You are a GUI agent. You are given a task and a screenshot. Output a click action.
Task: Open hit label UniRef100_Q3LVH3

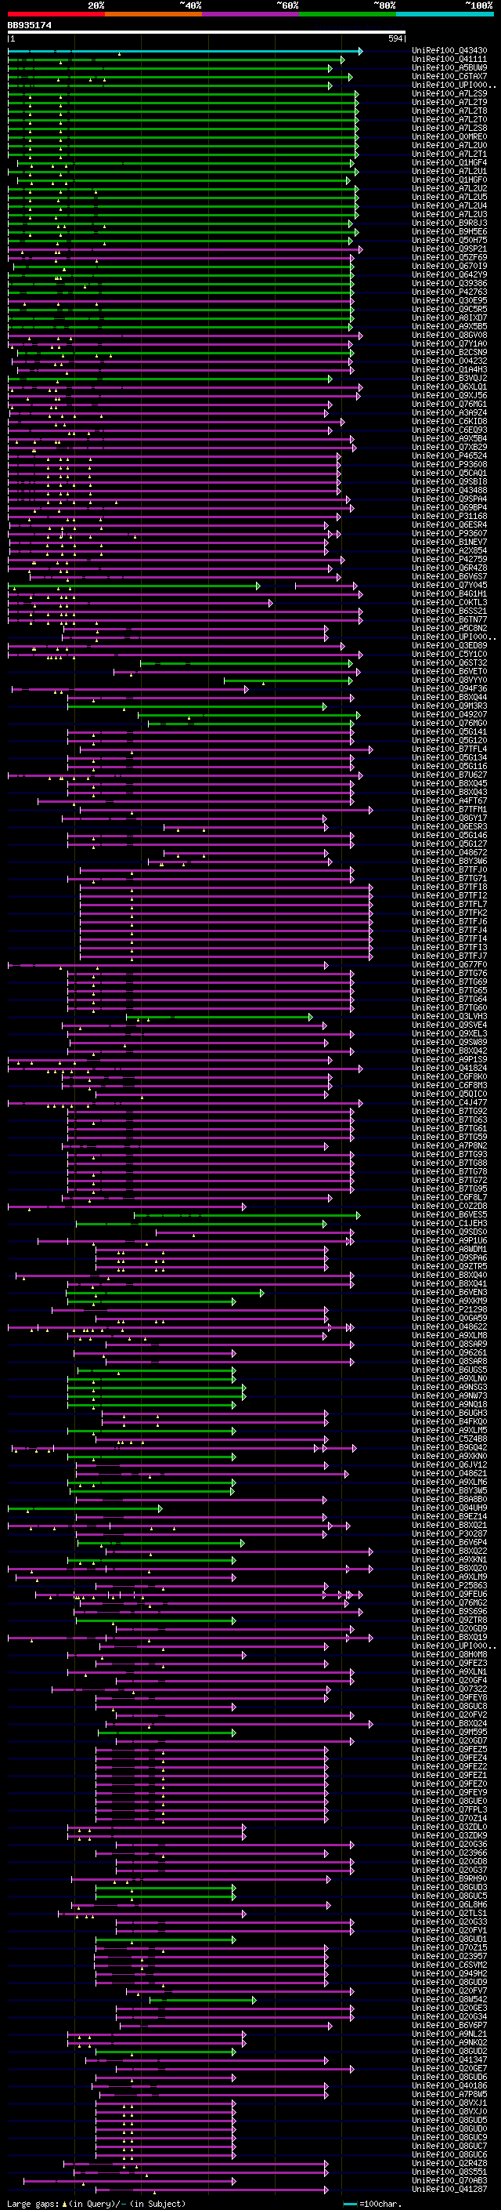pos(449,1017)
